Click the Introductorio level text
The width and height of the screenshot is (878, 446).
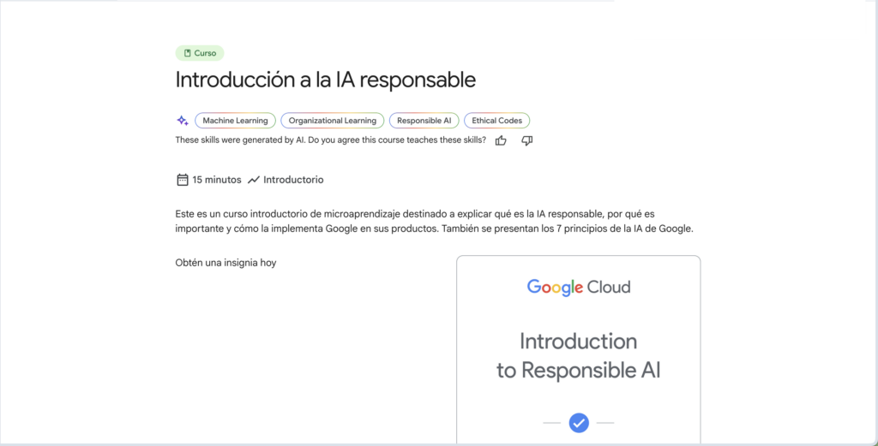click(x=293, y=180)
